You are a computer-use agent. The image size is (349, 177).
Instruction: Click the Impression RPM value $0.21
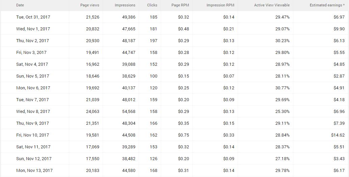pyautogui.click(x=229, y=29)
